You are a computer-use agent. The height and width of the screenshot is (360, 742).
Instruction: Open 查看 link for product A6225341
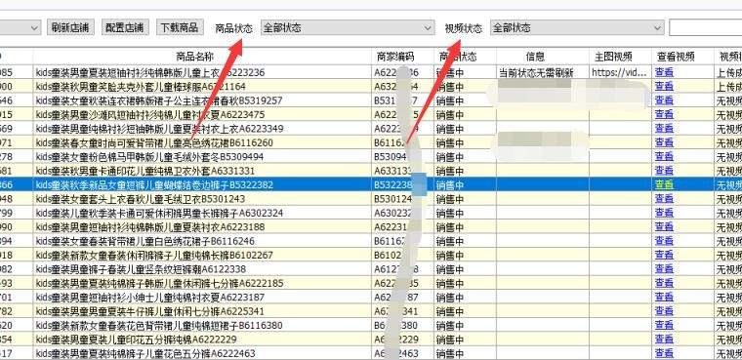(664, 311)
